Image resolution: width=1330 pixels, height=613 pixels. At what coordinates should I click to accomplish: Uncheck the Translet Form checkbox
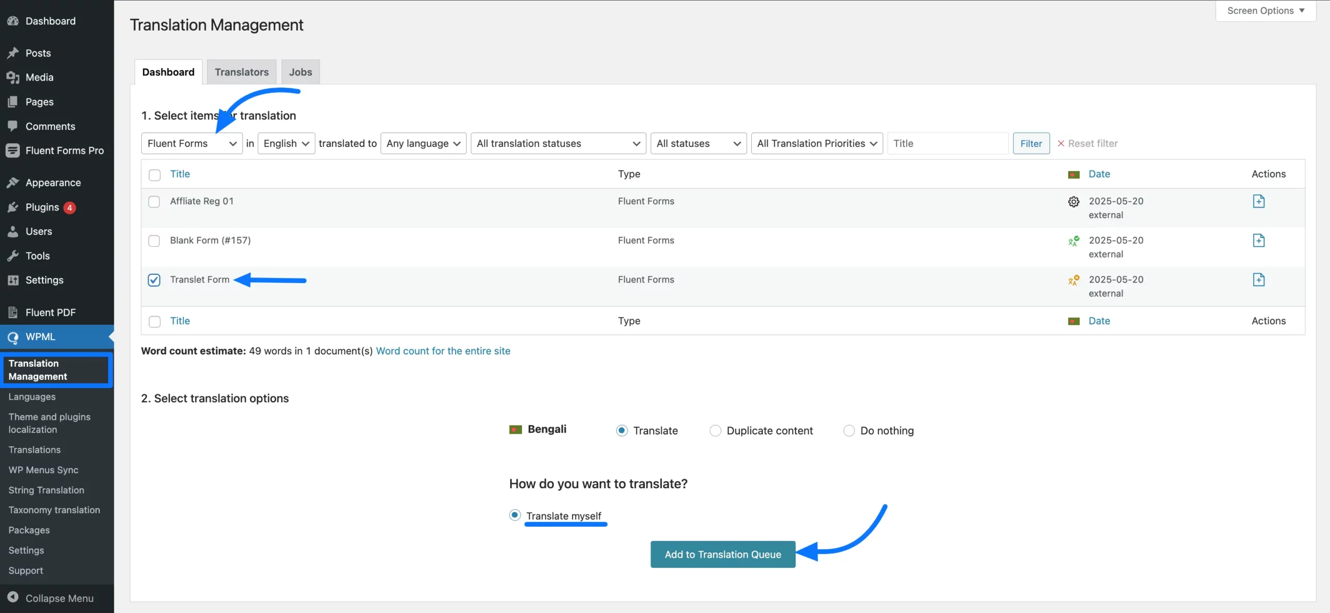154,280
